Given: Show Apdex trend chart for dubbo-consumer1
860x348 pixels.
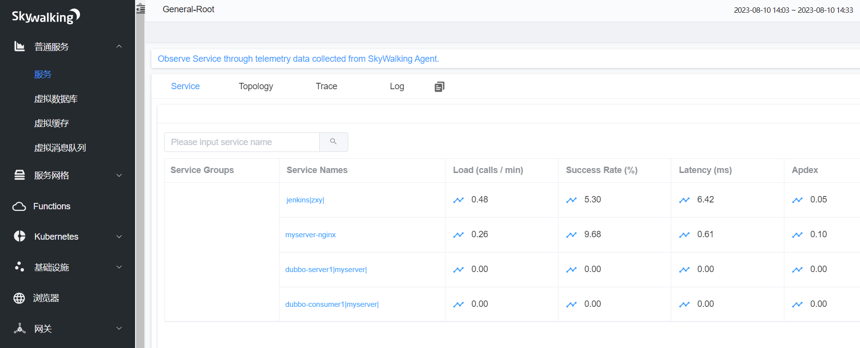Looking at the screenshot, I should pyautogui.click(x=797, y=304).
